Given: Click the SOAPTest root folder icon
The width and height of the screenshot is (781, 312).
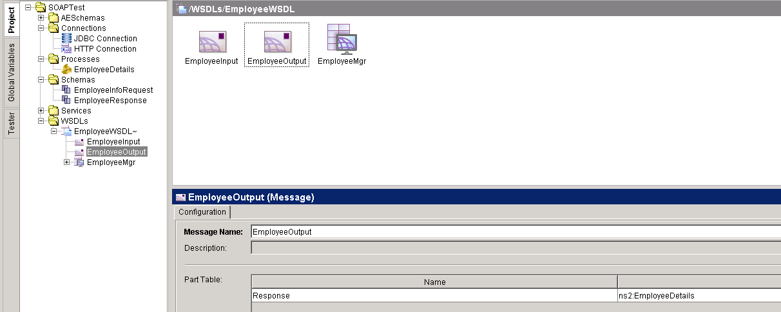Looking at the screenshot, I should tap(41, 8).
